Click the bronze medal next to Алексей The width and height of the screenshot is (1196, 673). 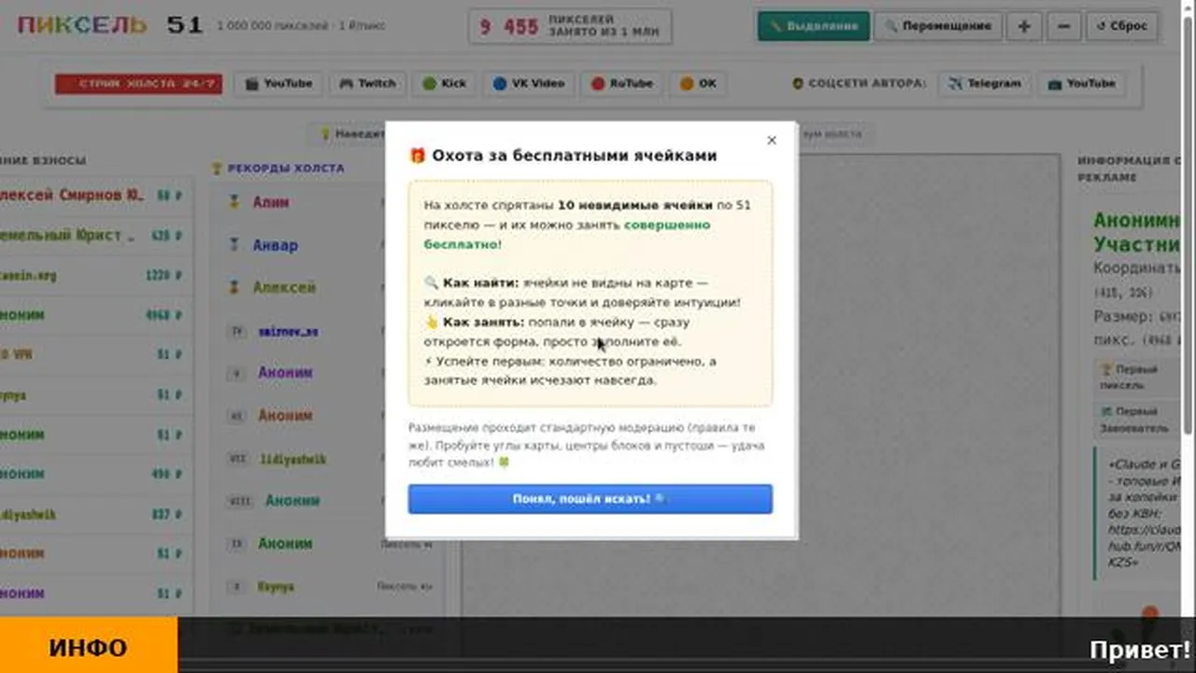pos(235,288)
